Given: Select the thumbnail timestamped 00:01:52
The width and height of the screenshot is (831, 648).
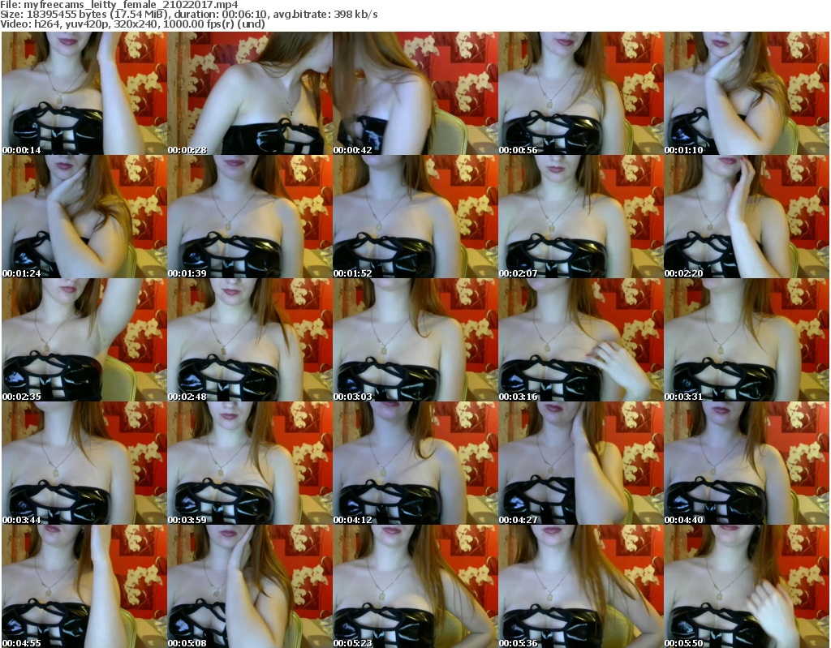Looking at the screenshot, I should click(415, 217).
